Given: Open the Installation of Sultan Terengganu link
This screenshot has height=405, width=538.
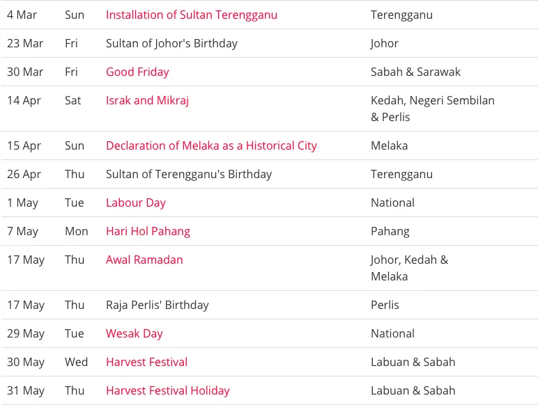Looking at the screenshot, I should click(x=191, y=15).
